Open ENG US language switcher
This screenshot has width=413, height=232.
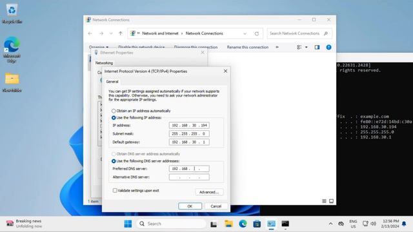click(x=353, y=224)
